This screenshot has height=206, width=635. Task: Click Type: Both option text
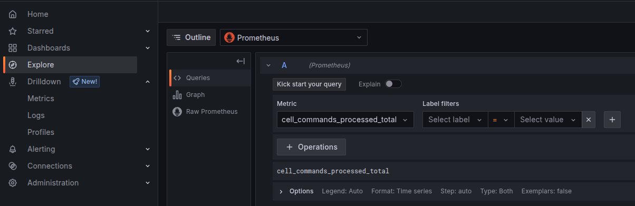(496, 191)
